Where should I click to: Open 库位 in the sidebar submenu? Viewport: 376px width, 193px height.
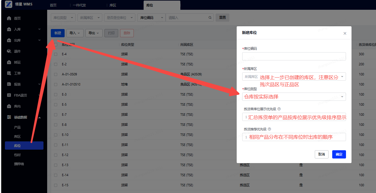pos(24,146)
